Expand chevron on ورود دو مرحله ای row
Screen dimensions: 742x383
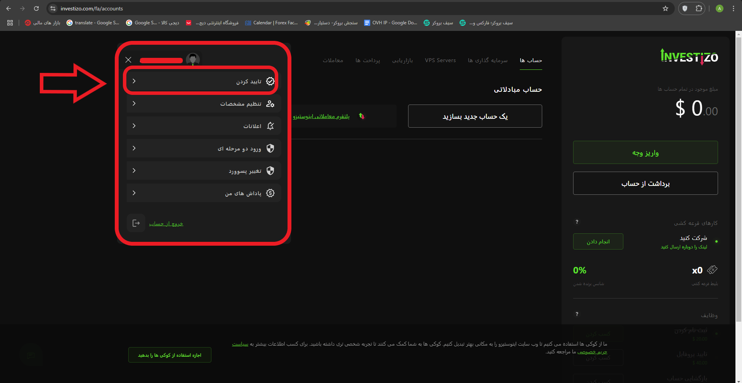[134, 148]
